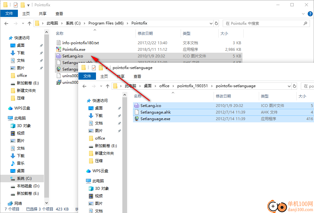
Task: Click the Properties checkmark icon in Pointofix title bar
Action: pyautogui.click(x=16, y=5)
